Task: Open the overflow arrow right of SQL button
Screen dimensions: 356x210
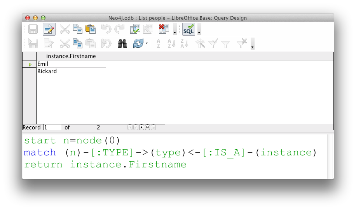Action: coord(199,29)
